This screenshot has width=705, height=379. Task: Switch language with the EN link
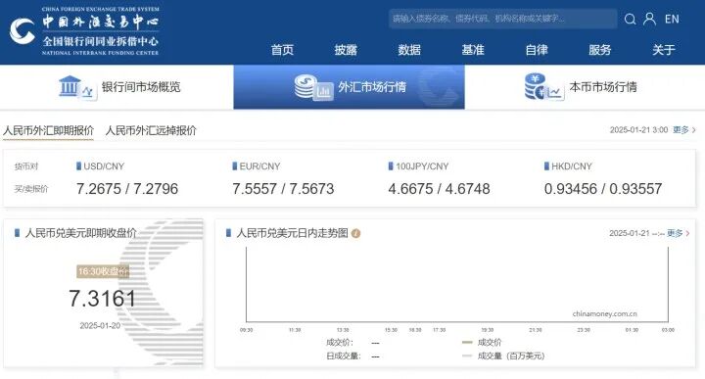tap(672, 19)
